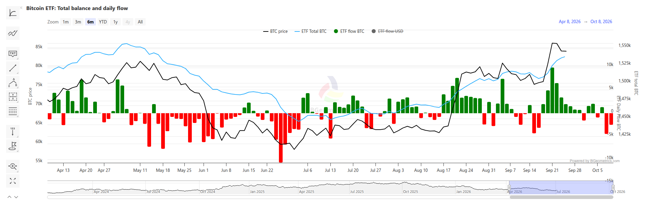This screenshot has width=646, height=201.
Task: Select the measure rectangle tool
Action: pos(13,97)
